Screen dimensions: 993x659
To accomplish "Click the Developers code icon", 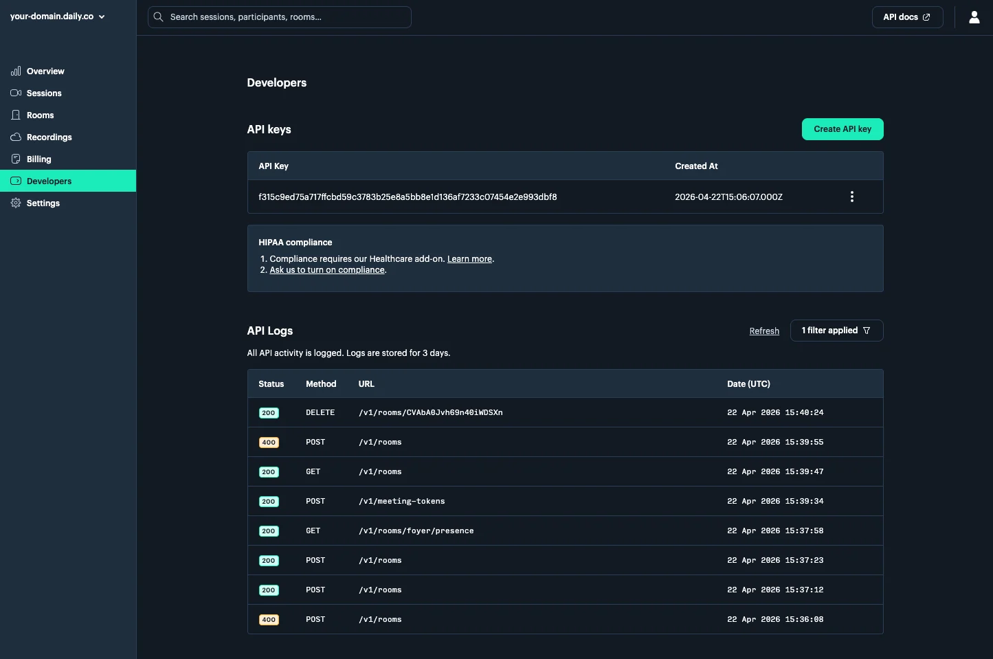I will tap(16, 181).
